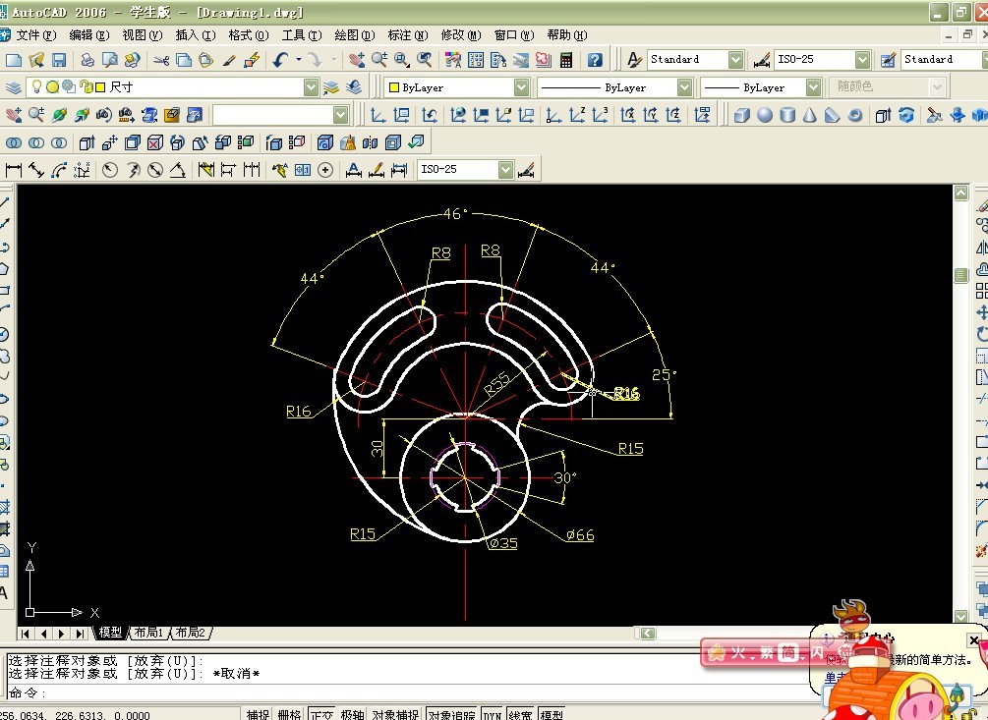The width and height of the screenshot is (988, 720).
Task: Expand the layer dropdown showing 尺寸
Action: 312,86
